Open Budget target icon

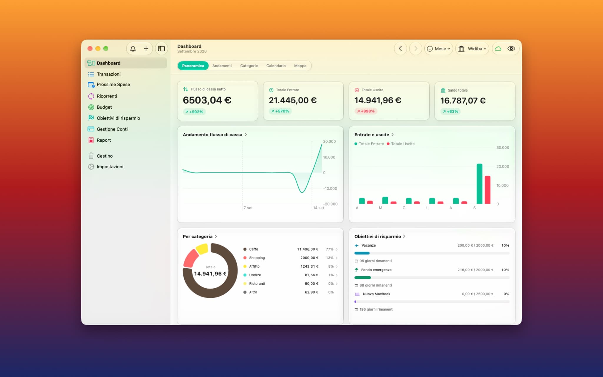tap(91, 107)
